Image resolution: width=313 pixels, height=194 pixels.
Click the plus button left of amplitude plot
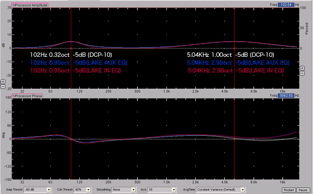[3, 82]
